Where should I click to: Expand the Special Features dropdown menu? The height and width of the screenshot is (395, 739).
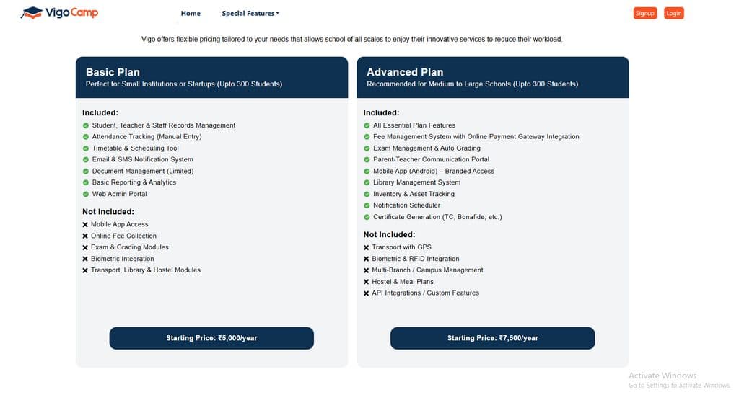(x=250, y=13)
